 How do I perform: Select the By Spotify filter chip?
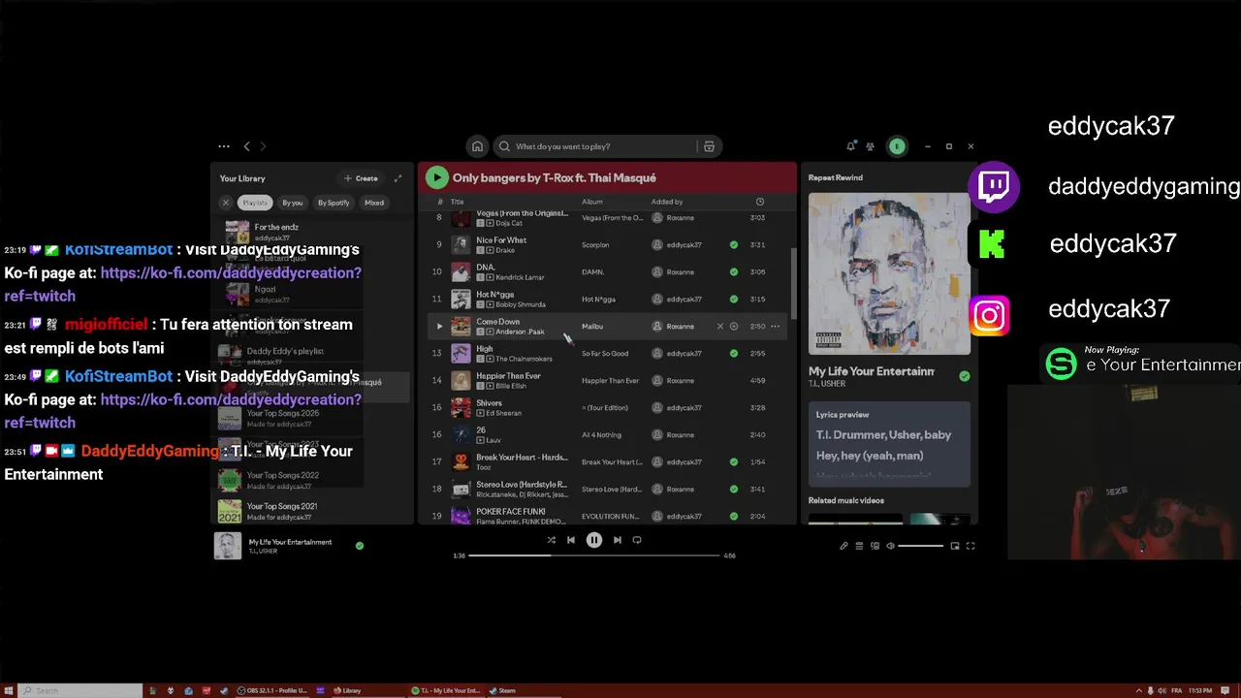point(334,203)
